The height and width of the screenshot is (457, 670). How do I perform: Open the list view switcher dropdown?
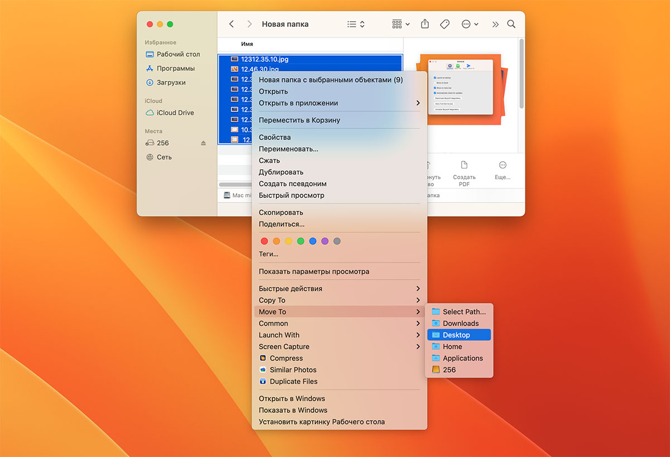(x=356, y=24)
